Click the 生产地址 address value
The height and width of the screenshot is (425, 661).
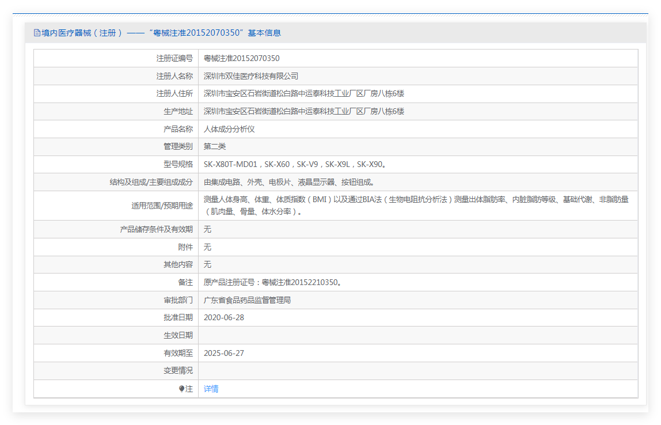[x=304, y=111]
